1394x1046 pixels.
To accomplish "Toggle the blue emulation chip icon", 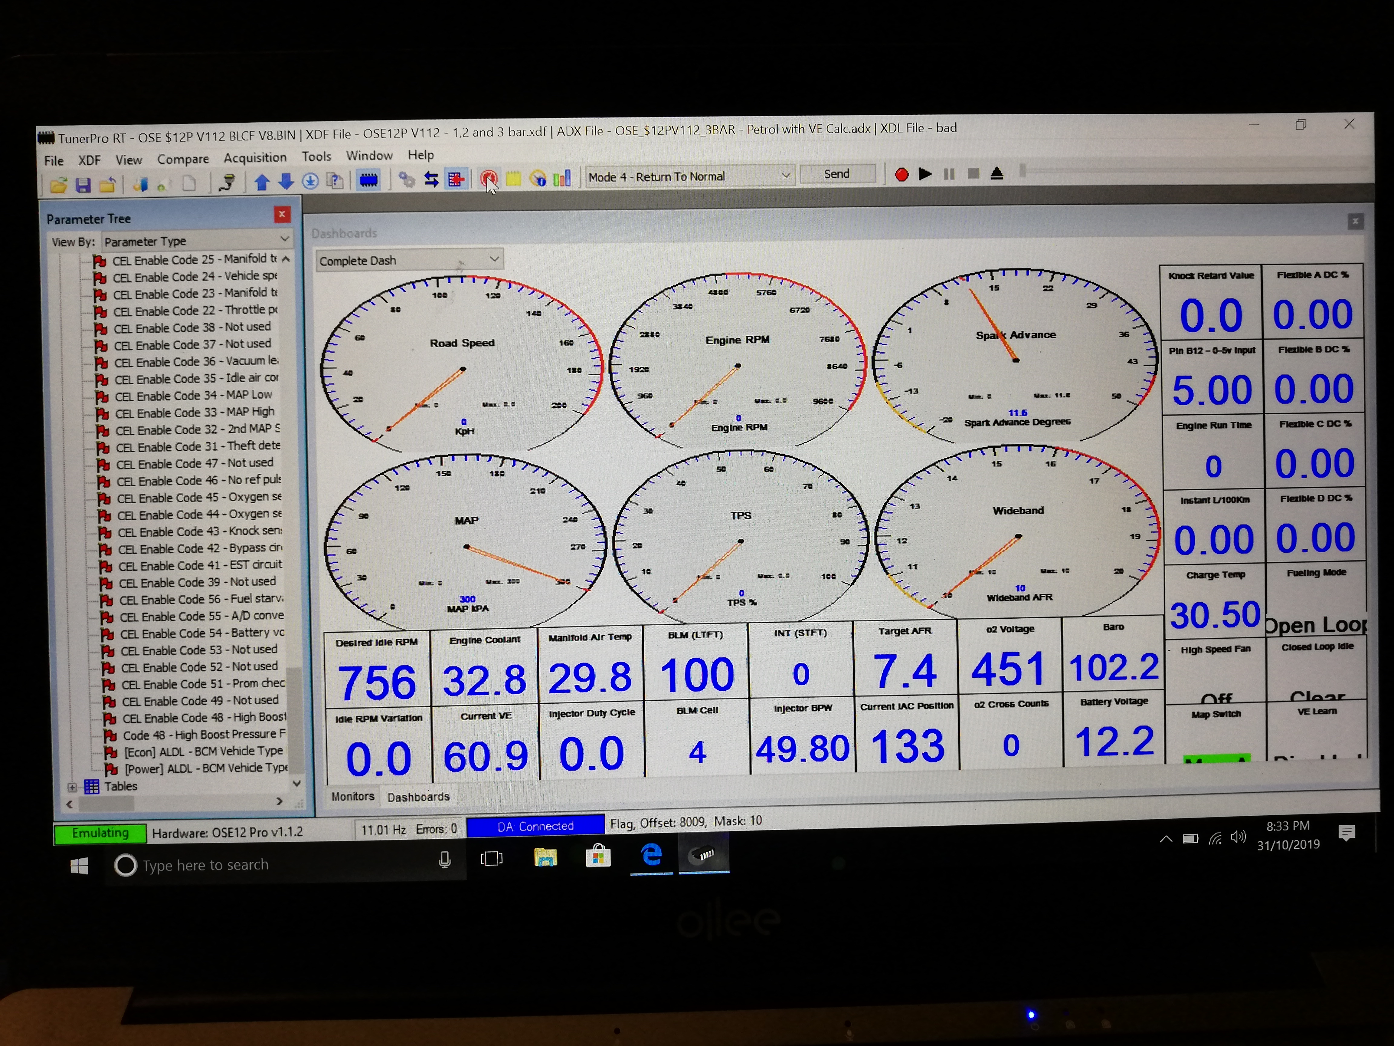I will pyautogui.click(x=369, y=180).
